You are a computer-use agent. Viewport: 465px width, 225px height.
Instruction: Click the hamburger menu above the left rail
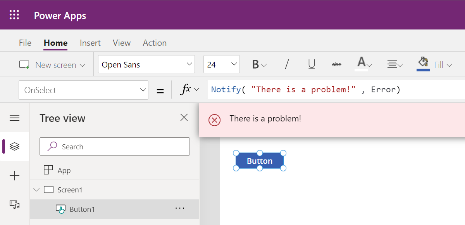(x=14, y=118)
